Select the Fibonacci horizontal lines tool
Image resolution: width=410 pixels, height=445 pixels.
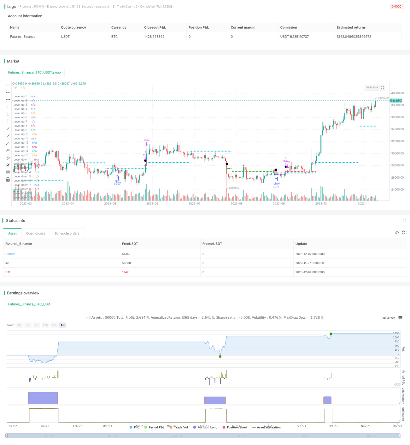[x=8, y=172]
